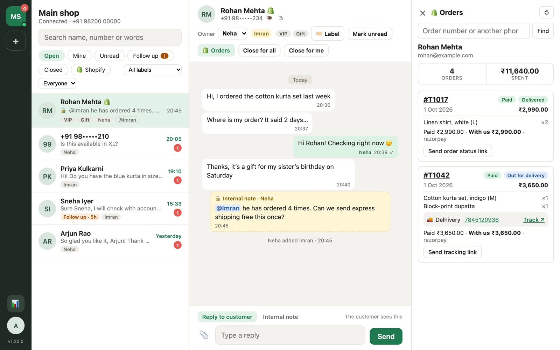
Task: Click Rohan Mehta's RM avatar in chat header
Action: [206, 14]
